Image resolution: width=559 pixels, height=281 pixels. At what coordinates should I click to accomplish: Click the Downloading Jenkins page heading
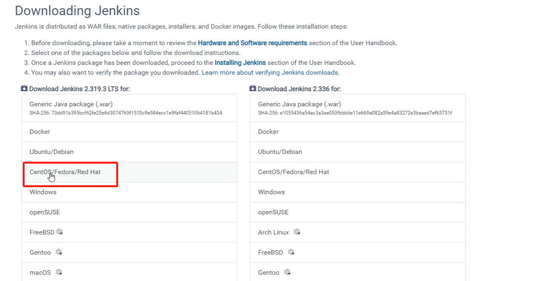(77, 11)
